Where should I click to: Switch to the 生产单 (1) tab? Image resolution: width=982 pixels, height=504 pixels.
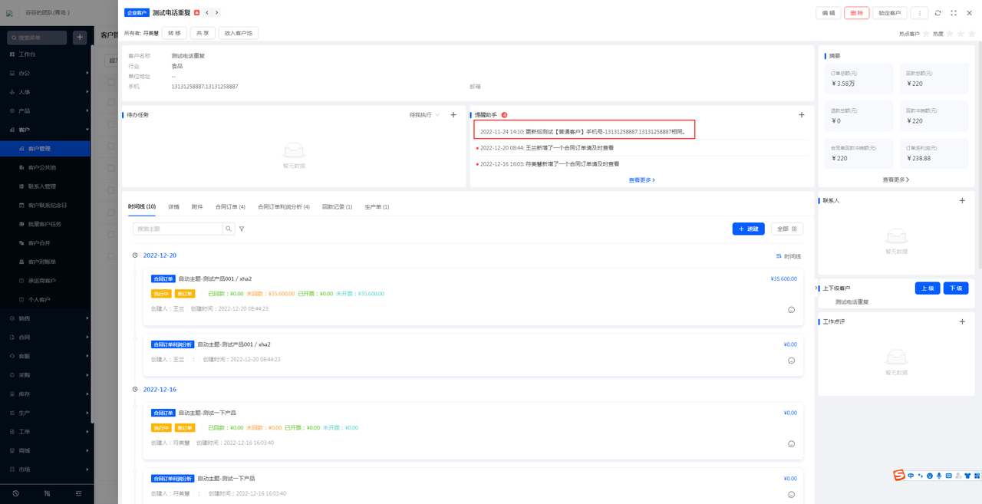377,207
